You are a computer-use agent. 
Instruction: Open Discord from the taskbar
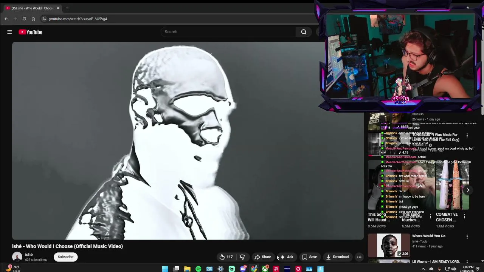pyautogui.click(x=243, y=269)
